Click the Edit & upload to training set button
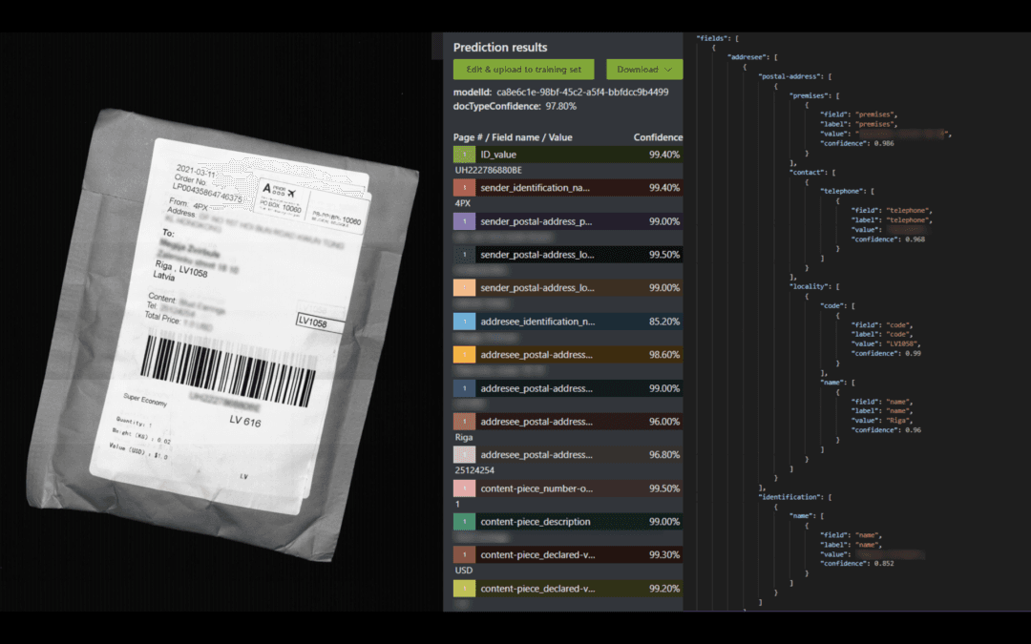 click(x=523, y=70)
